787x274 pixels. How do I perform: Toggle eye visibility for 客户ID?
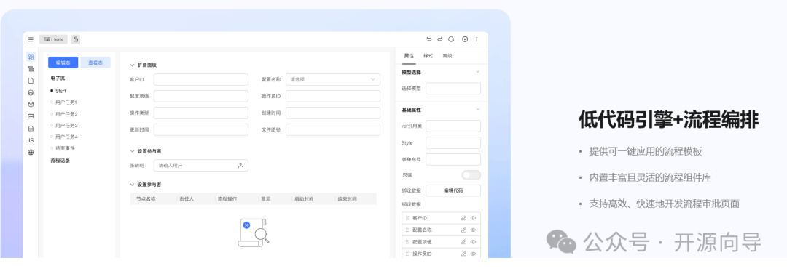(x=474, y=218)
